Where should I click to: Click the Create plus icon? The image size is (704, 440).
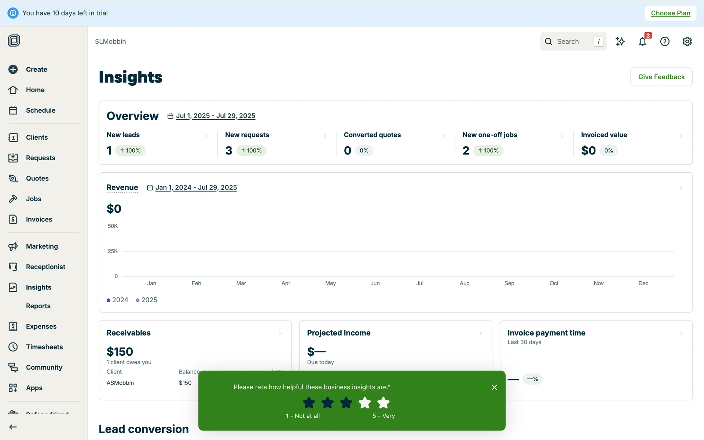coord(13,69)
